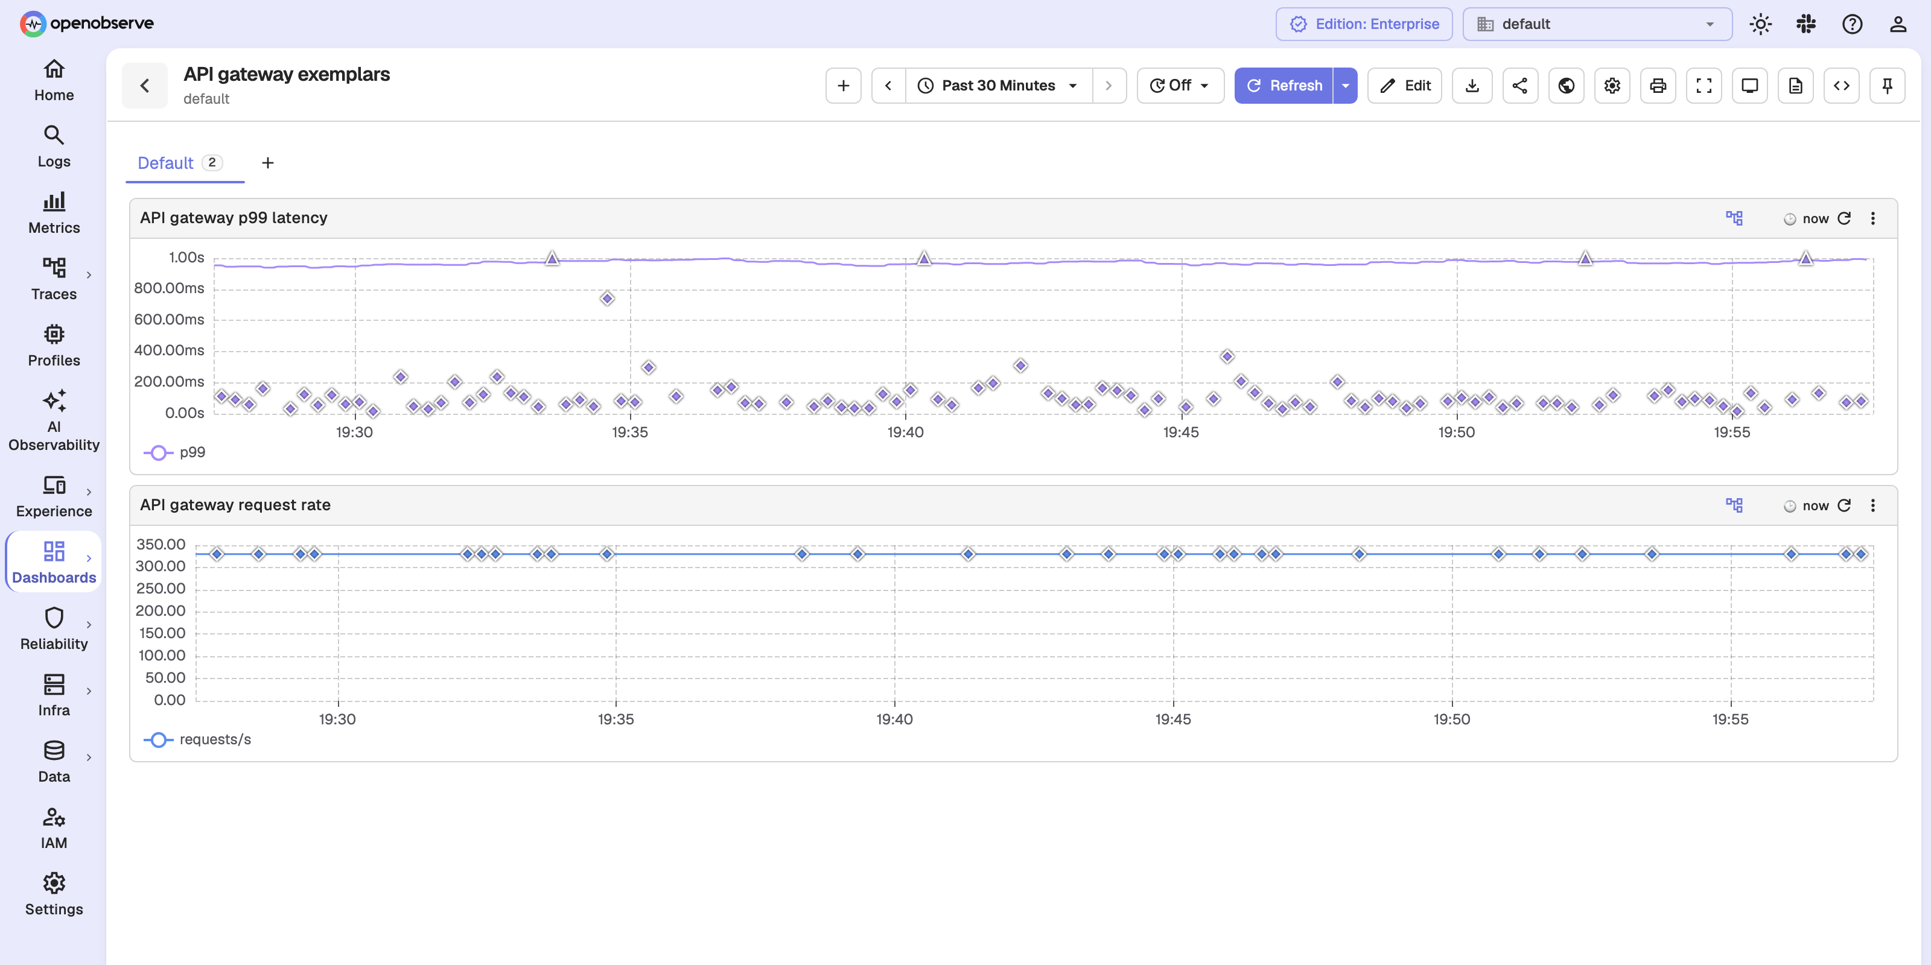The width and height of the screenshot is (1931, 965).
Task: Open IAM in the sidebar
Action: pyautogui.click(x=54, y=828)
